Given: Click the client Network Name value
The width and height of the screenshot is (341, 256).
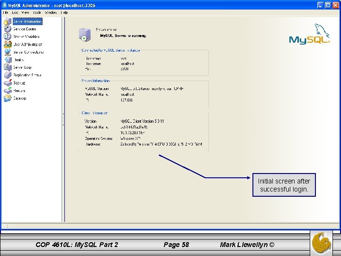Looking at the screenshot, I should pos(134,127).
